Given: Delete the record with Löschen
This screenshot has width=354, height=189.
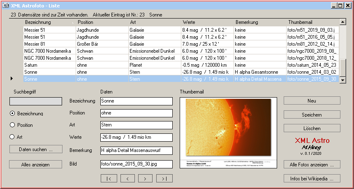Looking at the screenshot, I should tap(312, 128).
